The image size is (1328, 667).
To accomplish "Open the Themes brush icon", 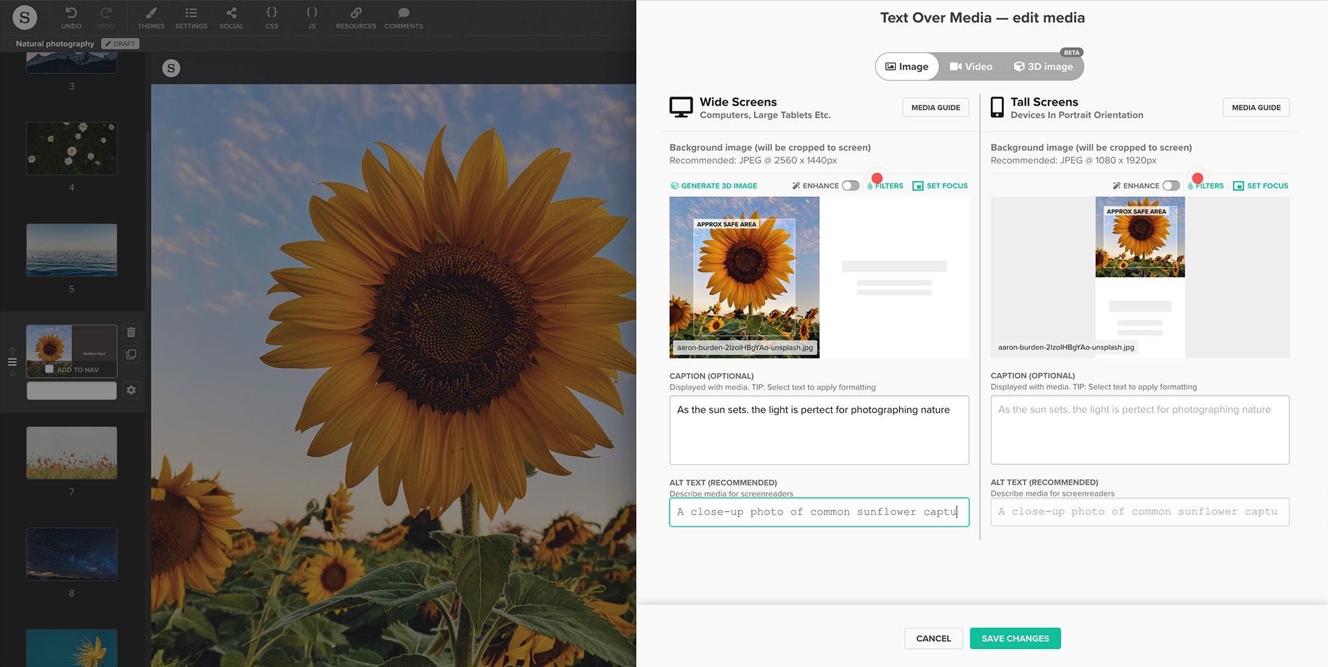I will click(151, 13).
